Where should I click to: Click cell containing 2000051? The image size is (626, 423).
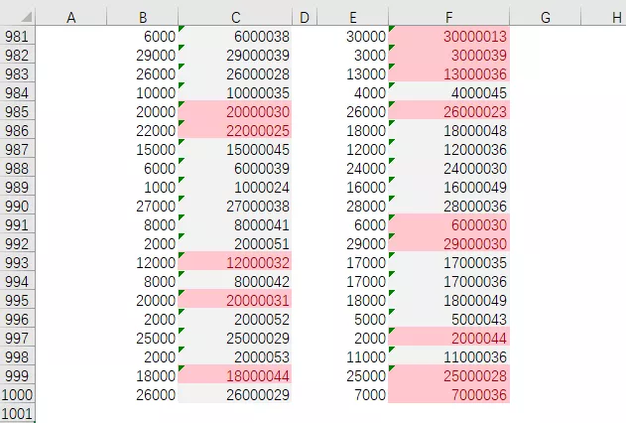(235, 243)
